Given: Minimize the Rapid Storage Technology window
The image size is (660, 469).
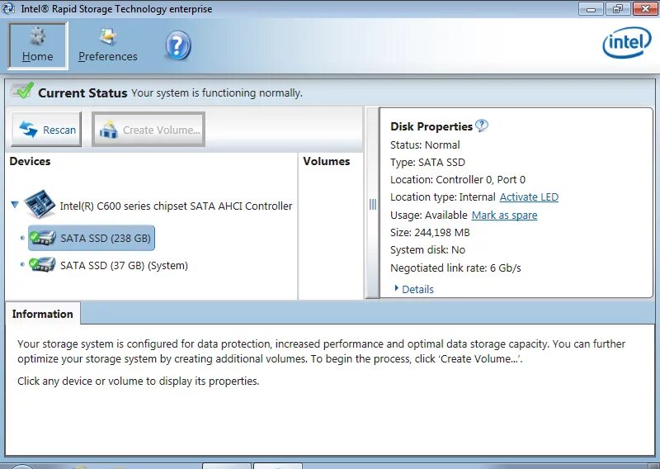Looking at the screenshot, I should [591, 9].
